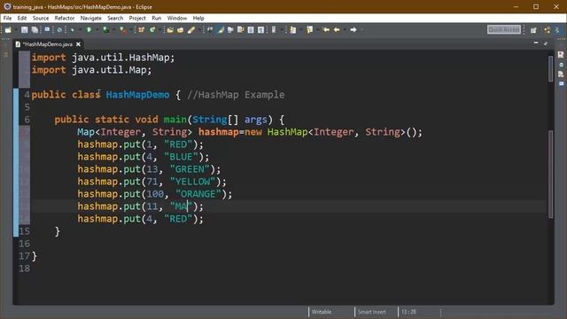The image size is (567, 319).
Task: Open the Refactor menu
Action: [x=65, y=18]
